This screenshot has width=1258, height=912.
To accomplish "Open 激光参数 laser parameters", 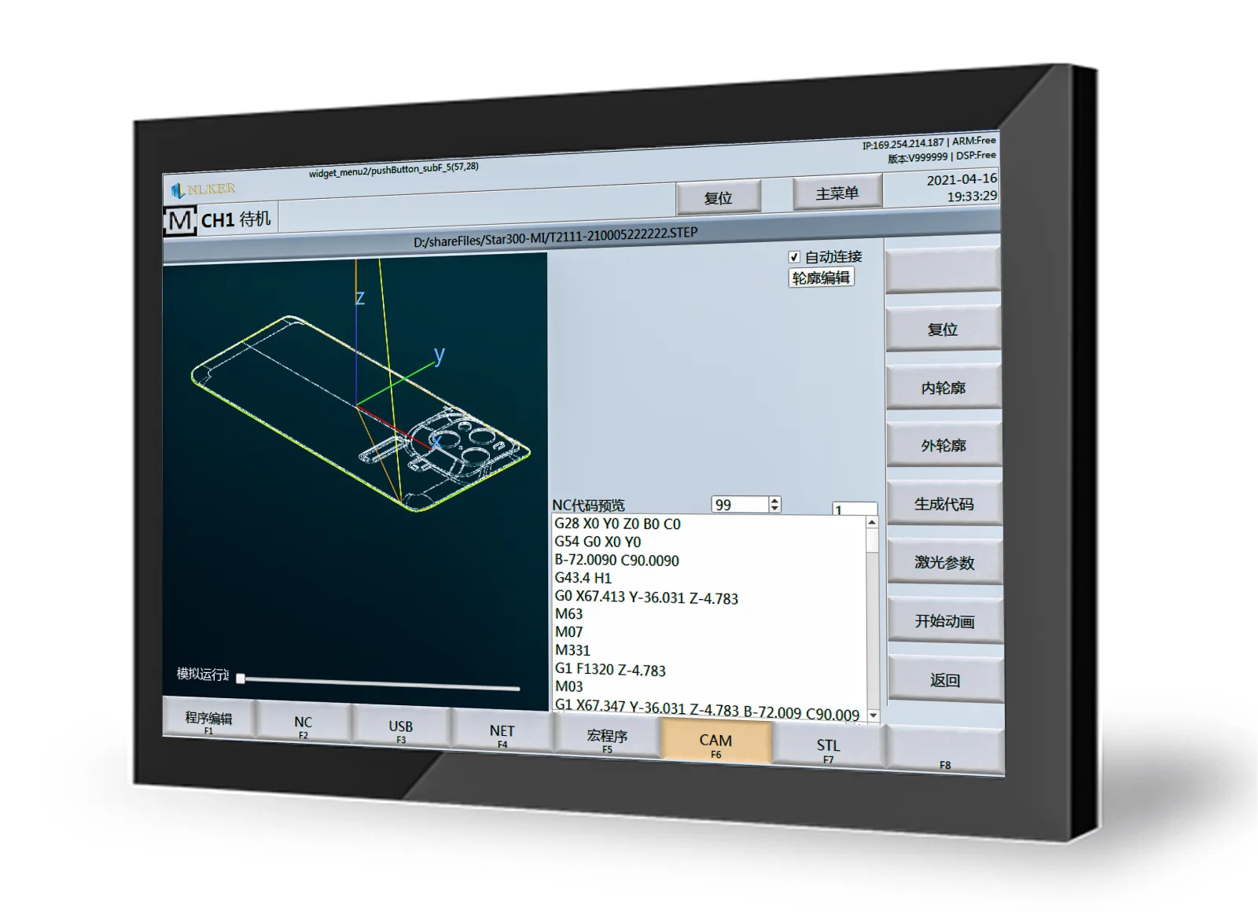I will (x=945, y=562).
